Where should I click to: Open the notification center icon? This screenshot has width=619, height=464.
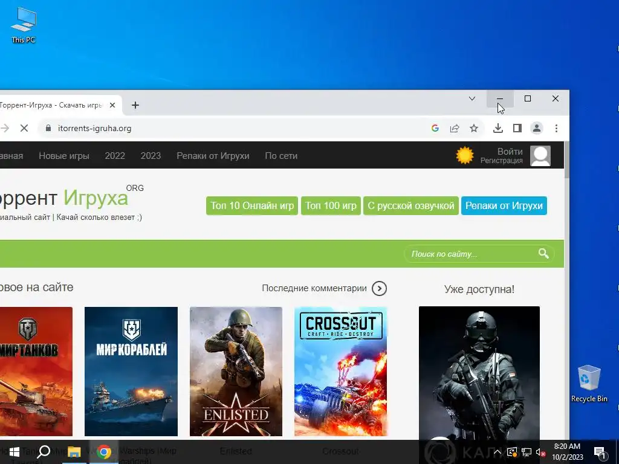point(600,452)
